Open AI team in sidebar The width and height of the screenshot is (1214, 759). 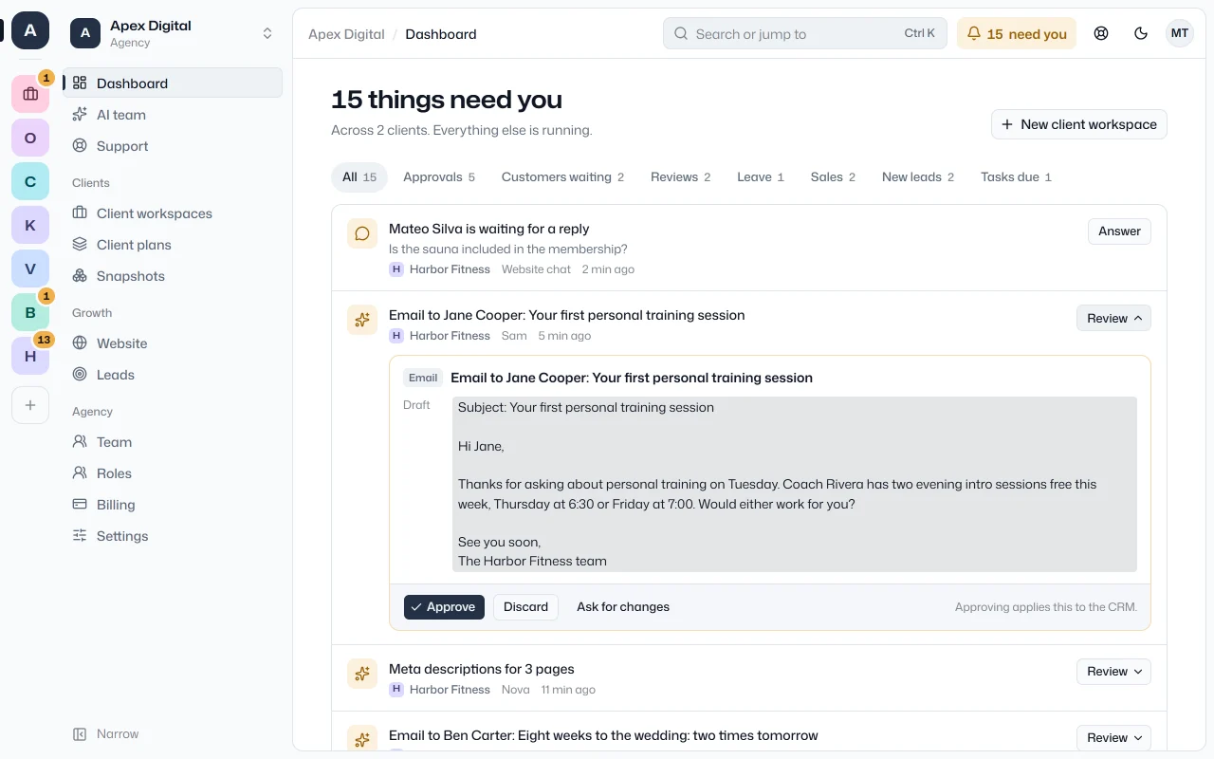pyautogui.click(x=173, y=115)
